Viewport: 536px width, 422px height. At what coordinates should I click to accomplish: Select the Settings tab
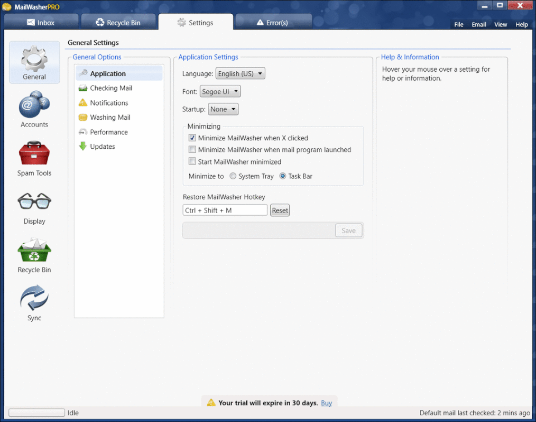(x=196, y=22)
